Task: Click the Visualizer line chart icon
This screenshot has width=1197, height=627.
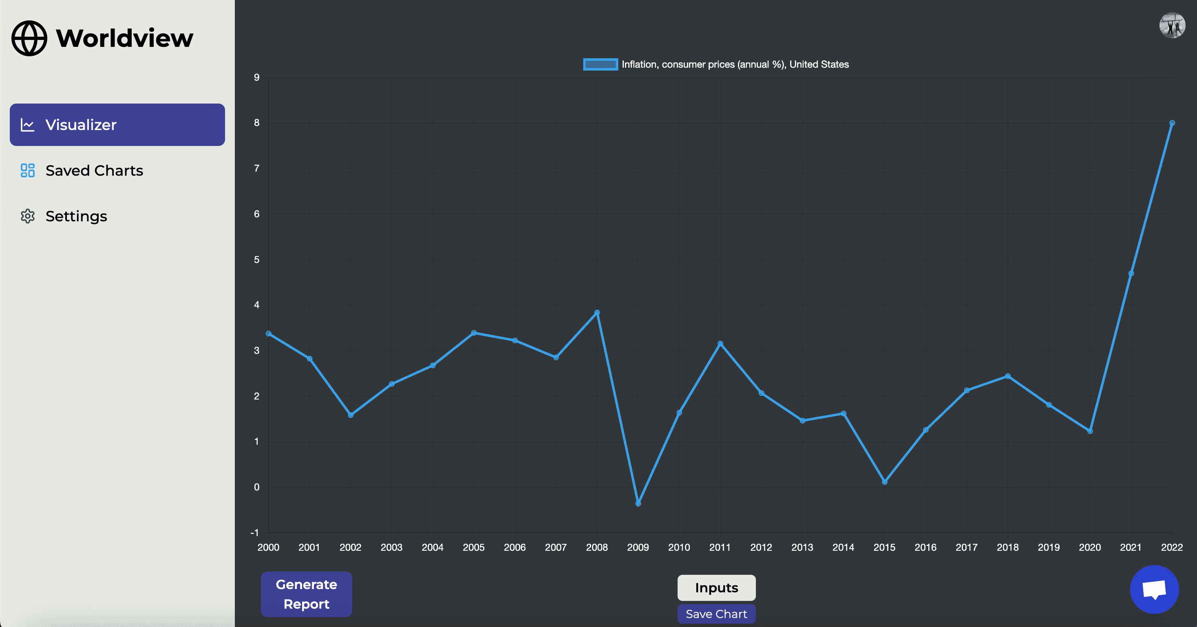Action: (x=27, y=125)
